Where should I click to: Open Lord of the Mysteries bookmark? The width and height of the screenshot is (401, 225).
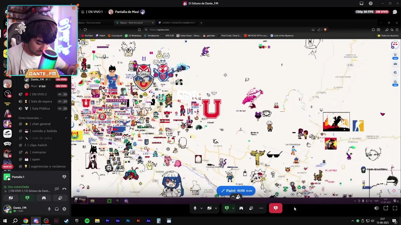click(x=282, y=36)
